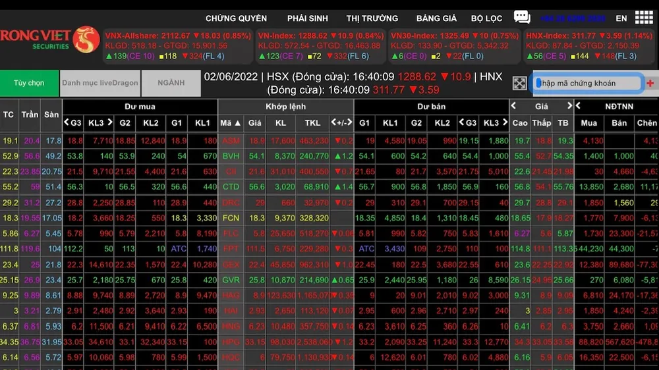Open the PHÁI SINH menu
Viewport: 659px width, 370px height.
[308, 18]
